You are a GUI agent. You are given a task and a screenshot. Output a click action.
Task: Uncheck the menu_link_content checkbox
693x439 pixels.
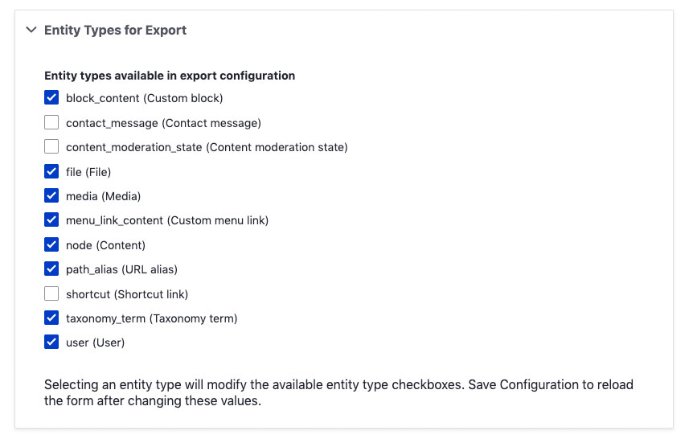(51, 220)
